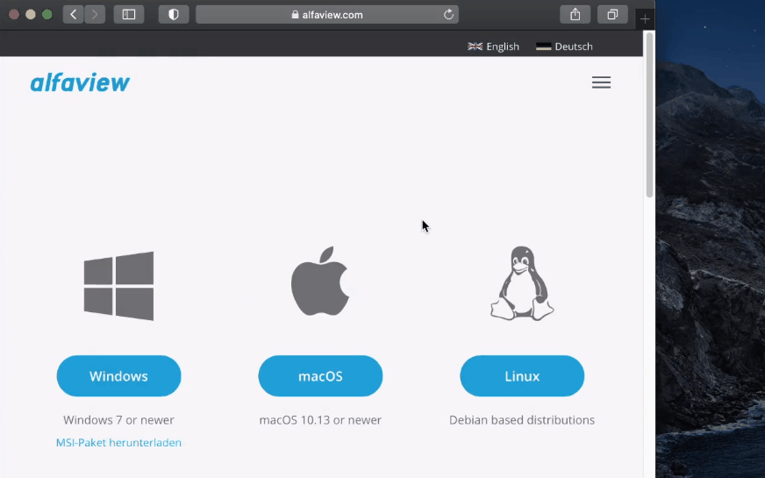Download alfaview for macOS button

(320, 376)
